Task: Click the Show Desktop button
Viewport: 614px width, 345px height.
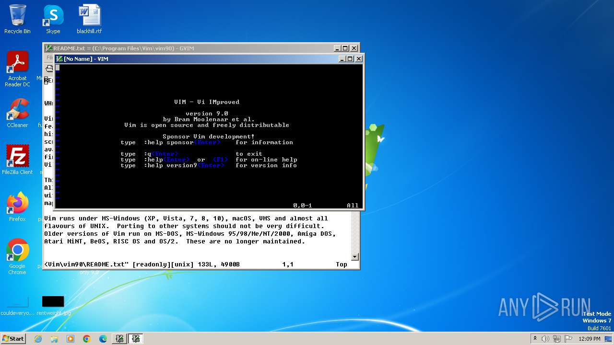Action: 609,339
